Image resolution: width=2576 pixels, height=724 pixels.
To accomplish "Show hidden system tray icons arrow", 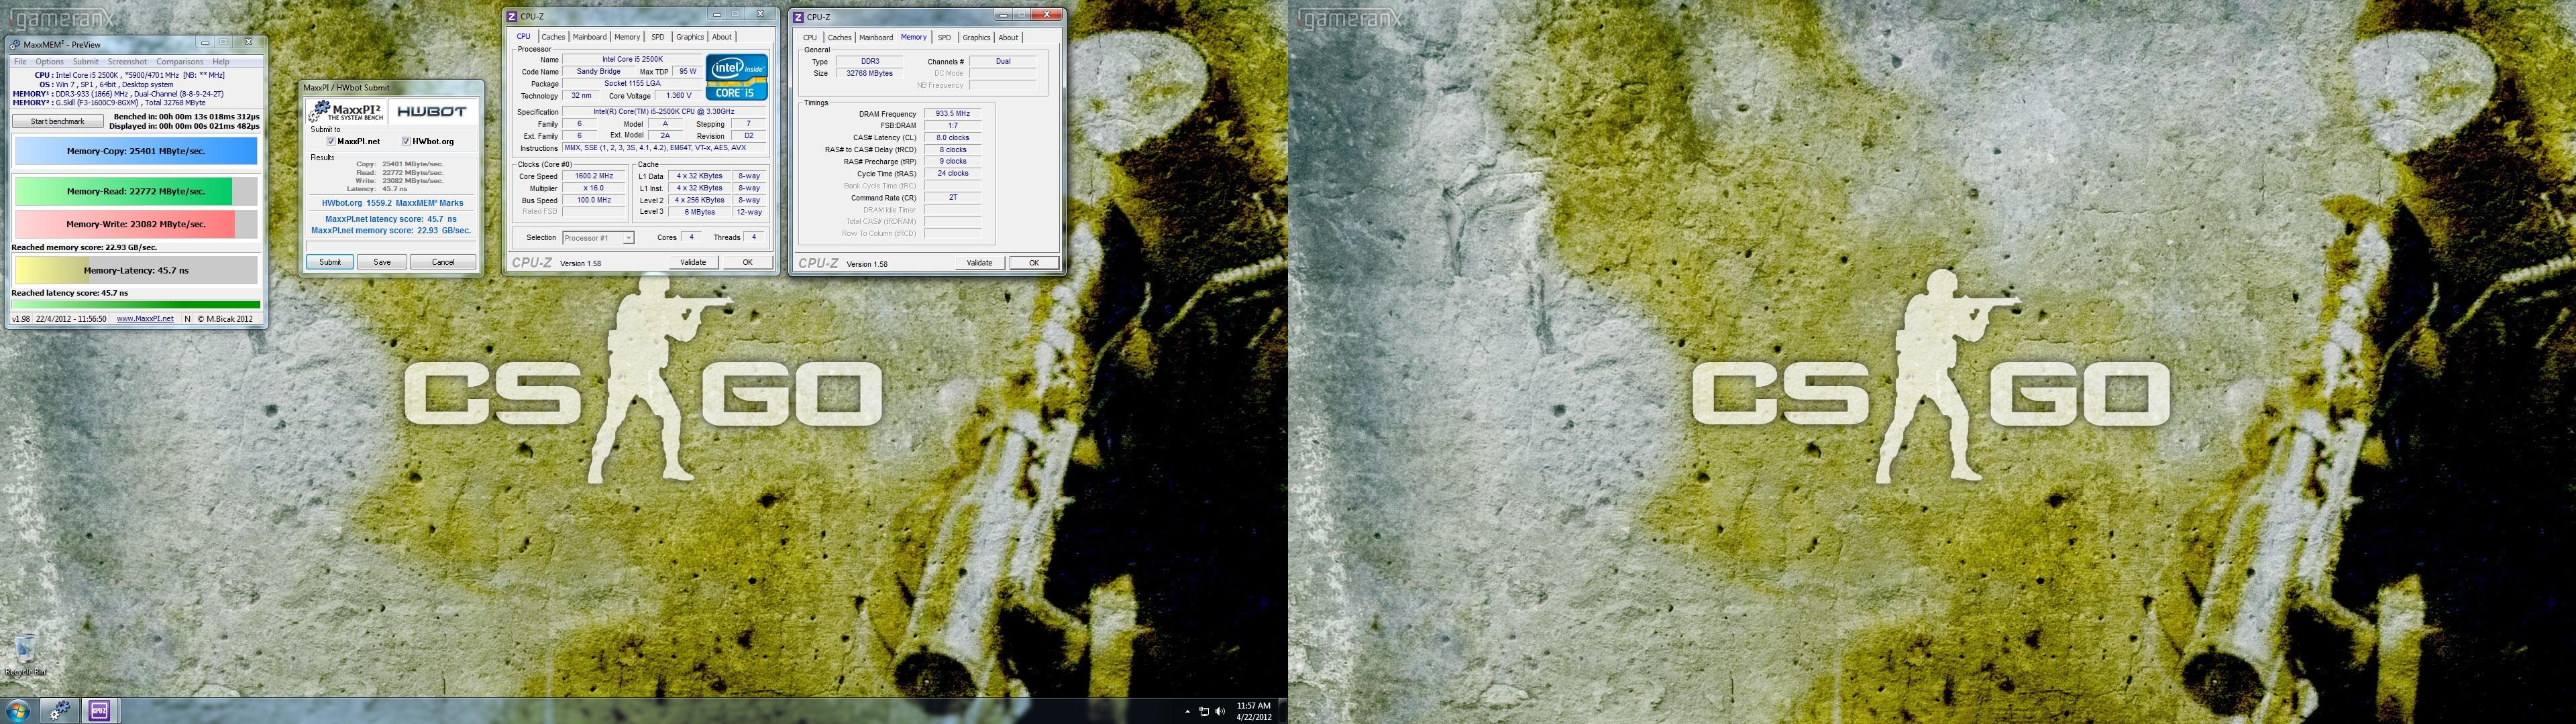I will coord(1187,712).
